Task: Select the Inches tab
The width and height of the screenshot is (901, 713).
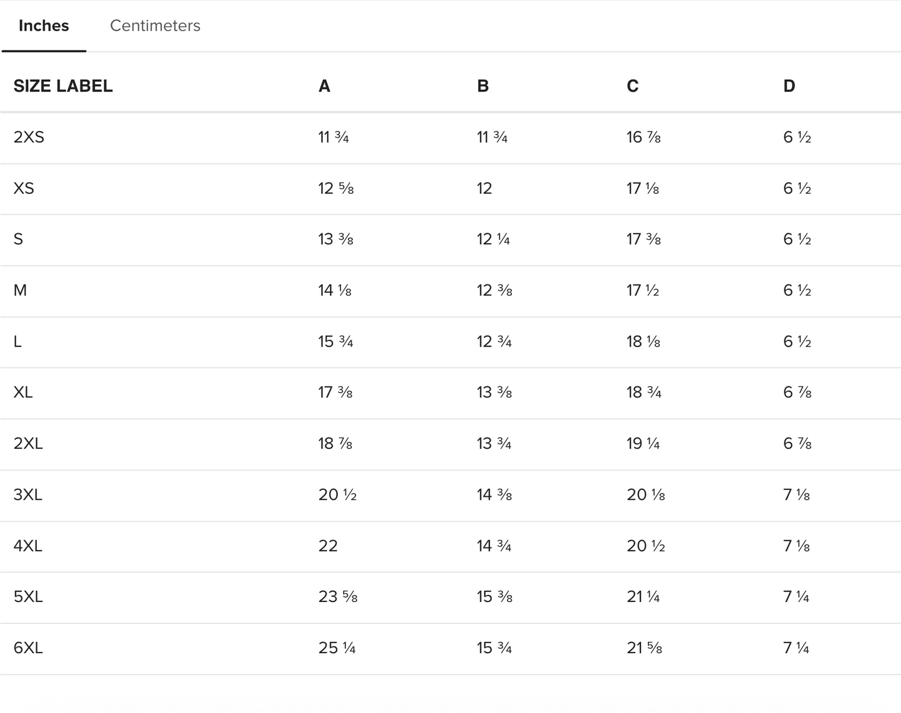Action: (44, 26)
